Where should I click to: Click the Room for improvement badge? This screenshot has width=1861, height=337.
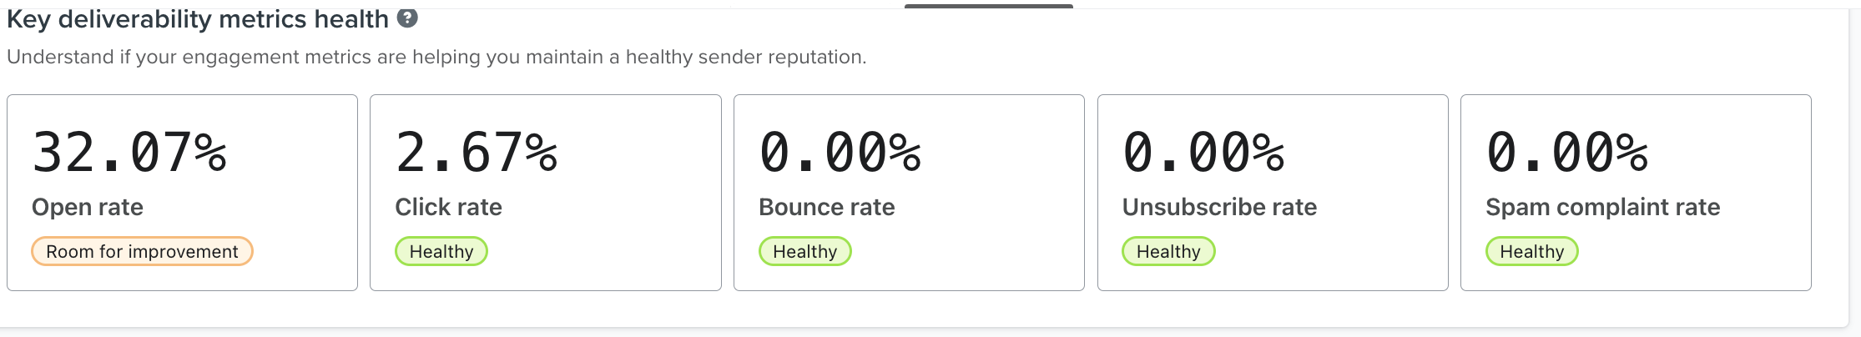click(142, 251)
